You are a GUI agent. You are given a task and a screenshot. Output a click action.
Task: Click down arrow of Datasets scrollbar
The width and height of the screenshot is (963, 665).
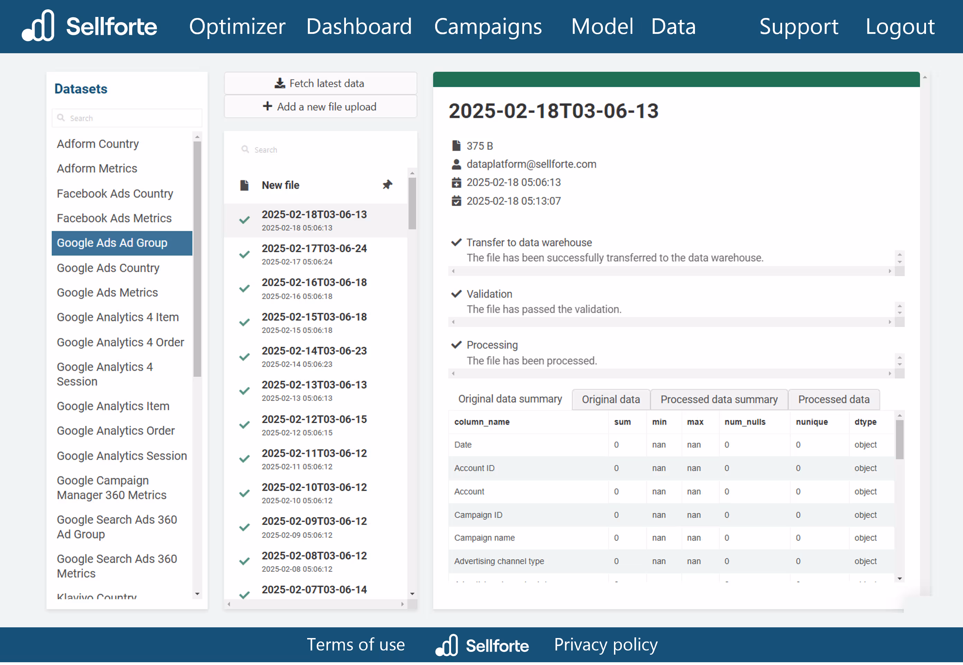[197, 594]
